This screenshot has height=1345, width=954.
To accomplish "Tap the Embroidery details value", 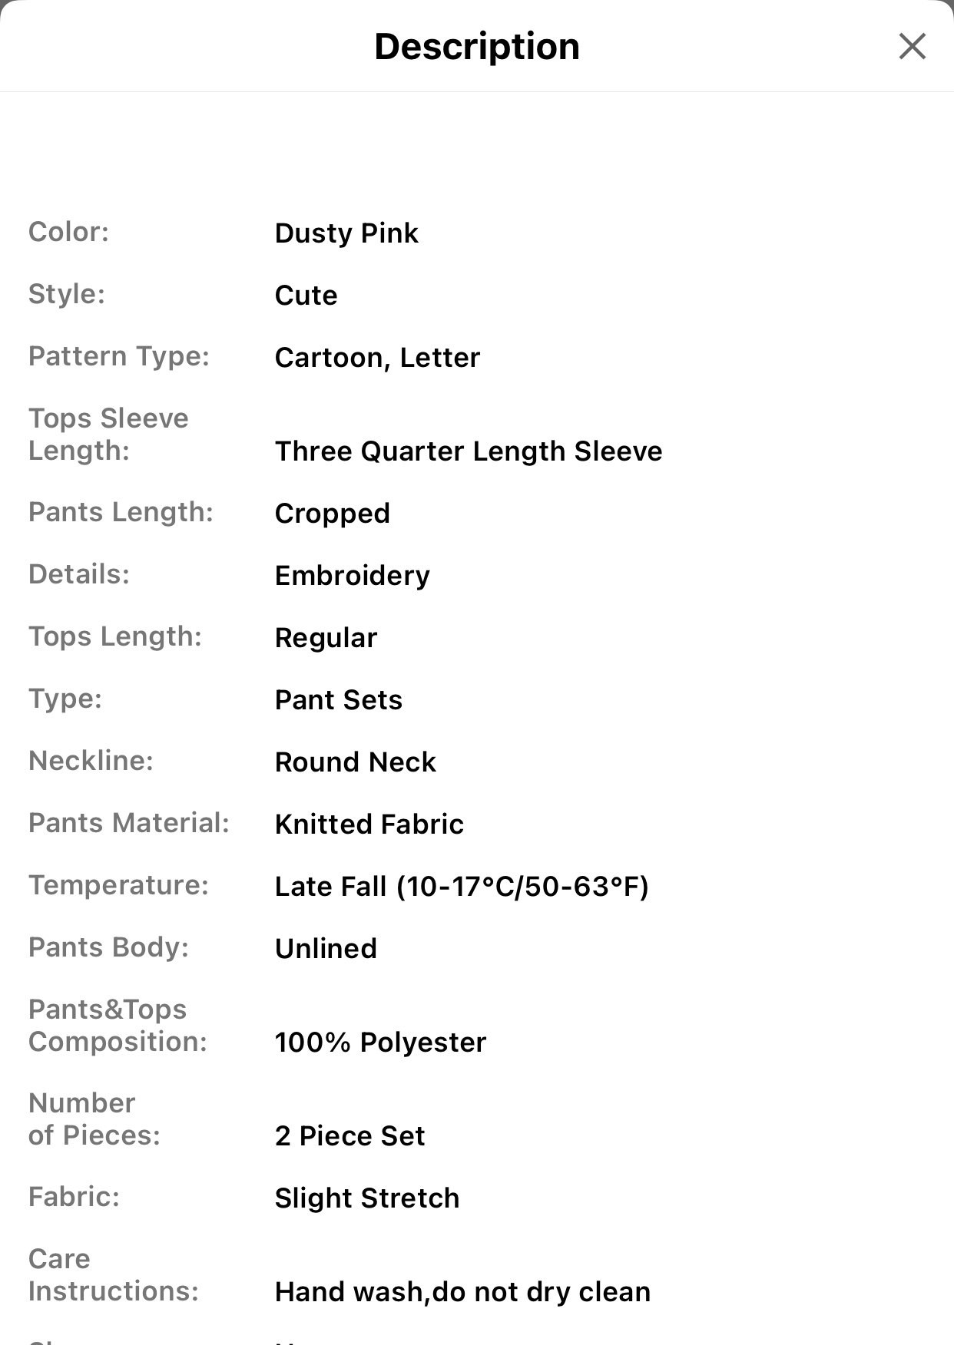I will tap(353, 576).
